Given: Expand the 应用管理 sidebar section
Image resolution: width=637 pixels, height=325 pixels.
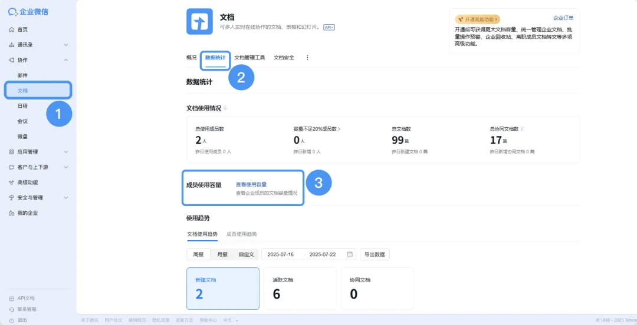Looking at the screenshot, I should [x=66, y=152].
